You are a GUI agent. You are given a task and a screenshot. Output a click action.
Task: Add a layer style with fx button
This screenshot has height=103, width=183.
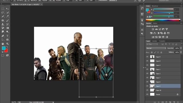(x=159, y=102)
